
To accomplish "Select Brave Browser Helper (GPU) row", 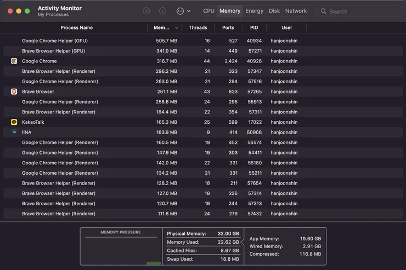I will pos(203,51).
